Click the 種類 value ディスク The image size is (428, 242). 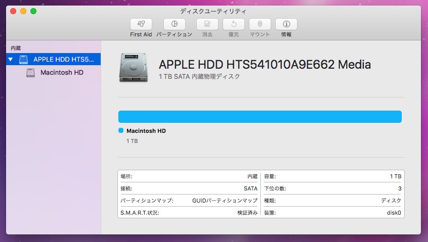coord(391,201)
